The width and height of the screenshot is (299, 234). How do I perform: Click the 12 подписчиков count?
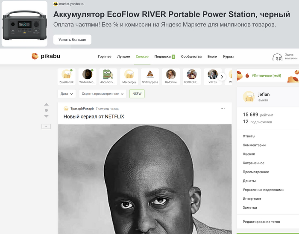click(x=257, y=121)
